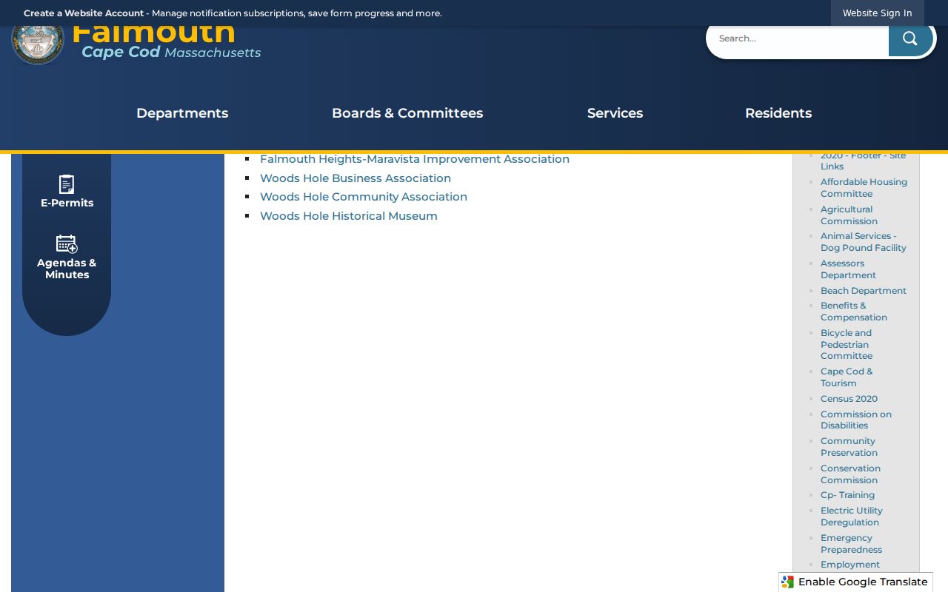Open Conservation Commission link
Image resolution: width=948 pixels, height=592 pixels.
[x=850, y=474]
